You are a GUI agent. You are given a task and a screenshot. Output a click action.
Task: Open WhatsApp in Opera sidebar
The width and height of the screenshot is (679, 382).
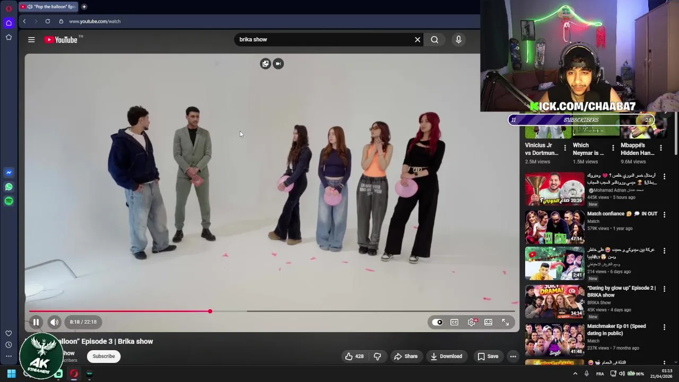coord(8,187)
